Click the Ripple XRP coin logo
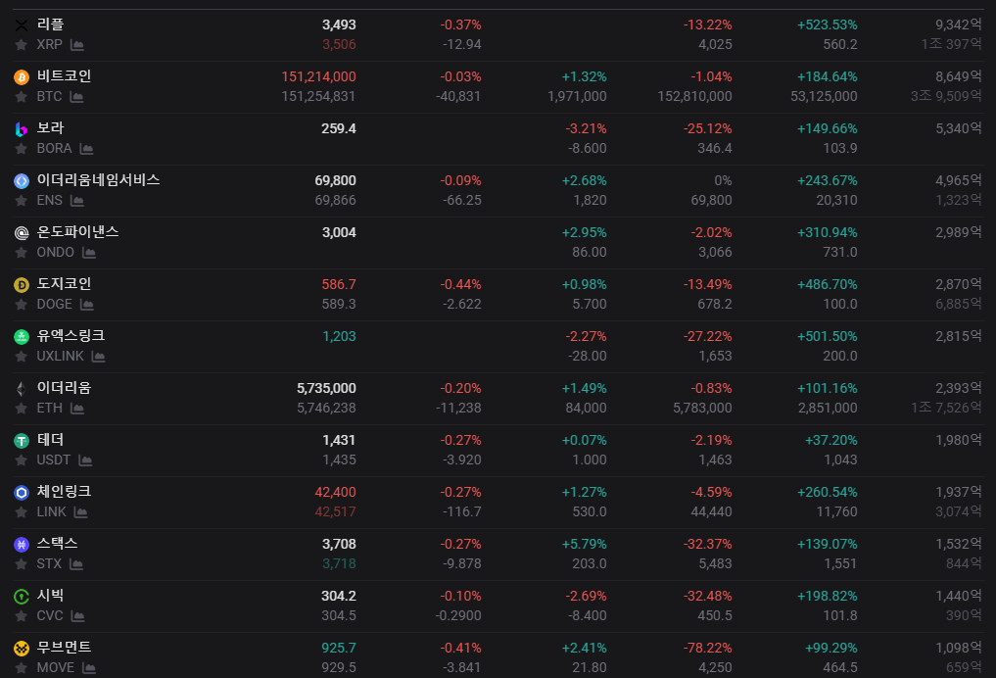Viewport: 996px width, 678px height. coord(22,25)
